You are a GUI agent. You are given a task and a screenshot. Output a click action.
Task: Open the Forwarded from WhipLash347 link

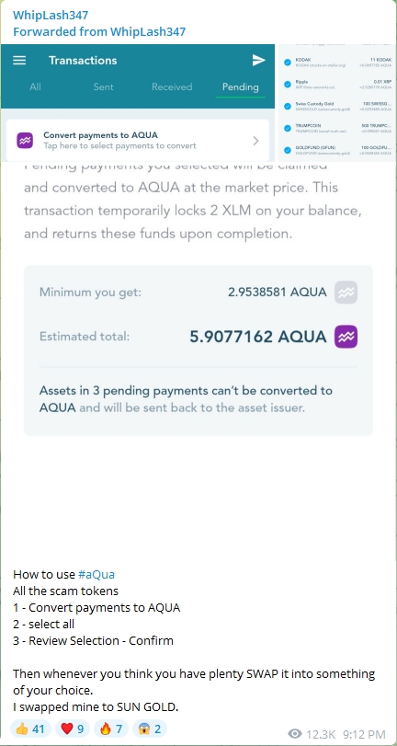click(99, 32)
